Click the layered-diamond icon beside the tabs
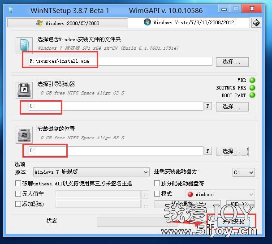The width and height of the screenshot is (272, 244). tap(256, 23)
